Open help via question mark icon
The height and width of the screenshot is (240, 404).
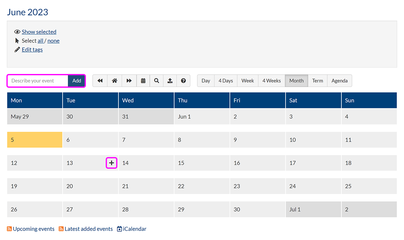(183, 81)
